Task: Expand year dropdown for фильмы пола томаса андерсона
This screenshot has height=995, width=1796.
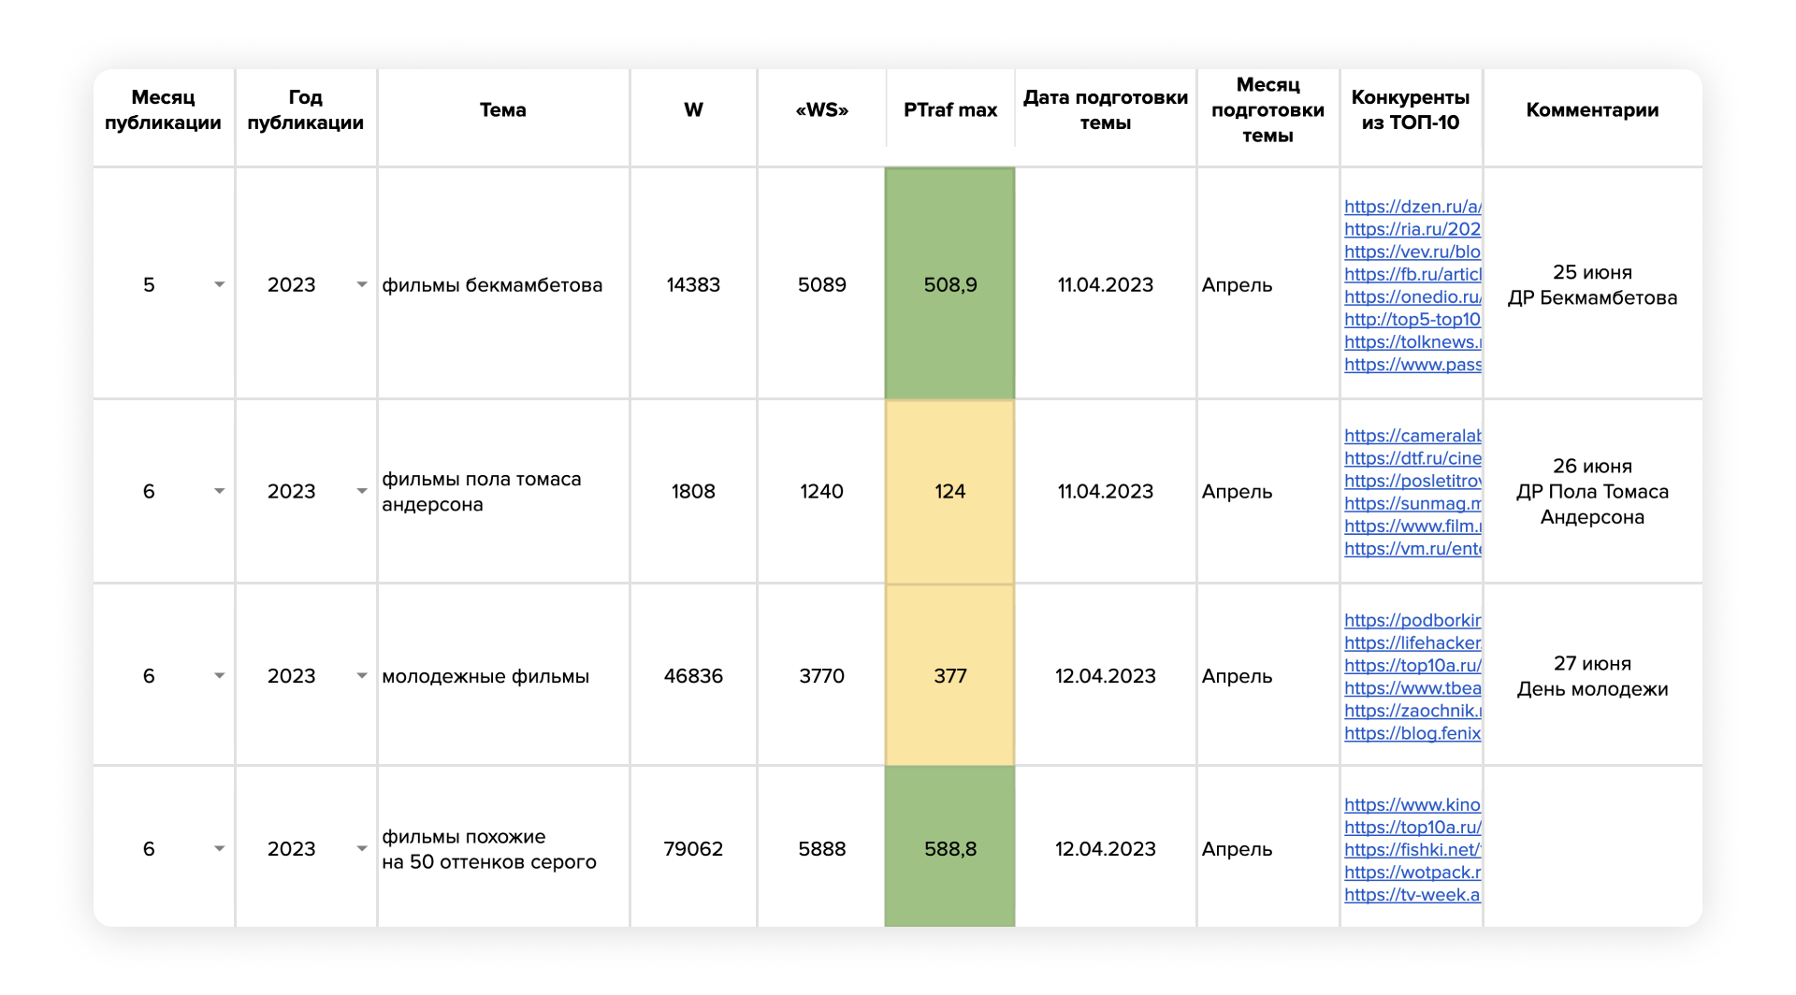Action: 361,491
